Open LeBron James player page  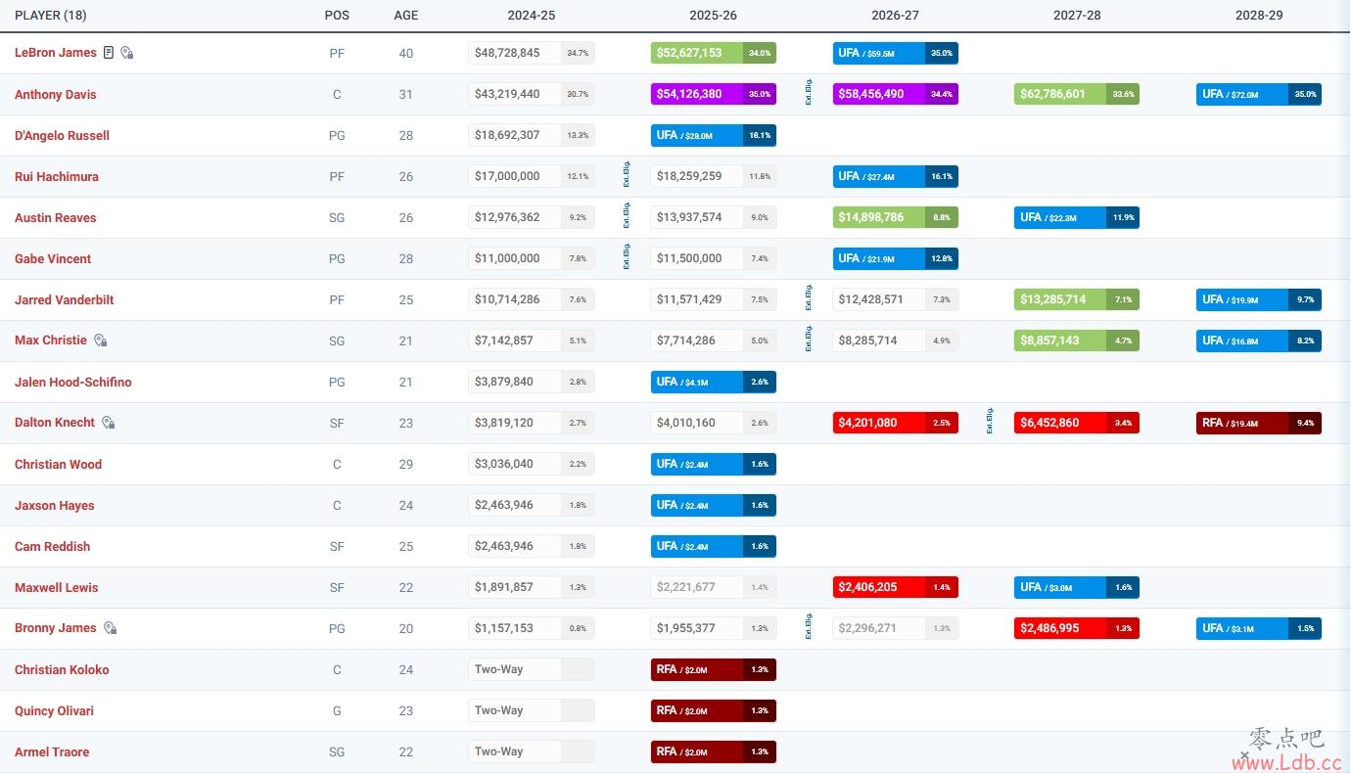point(56,53)
